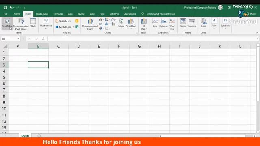Open the column or bar chart dropdown
The image size is (260, 146).
tap(101, 20)
